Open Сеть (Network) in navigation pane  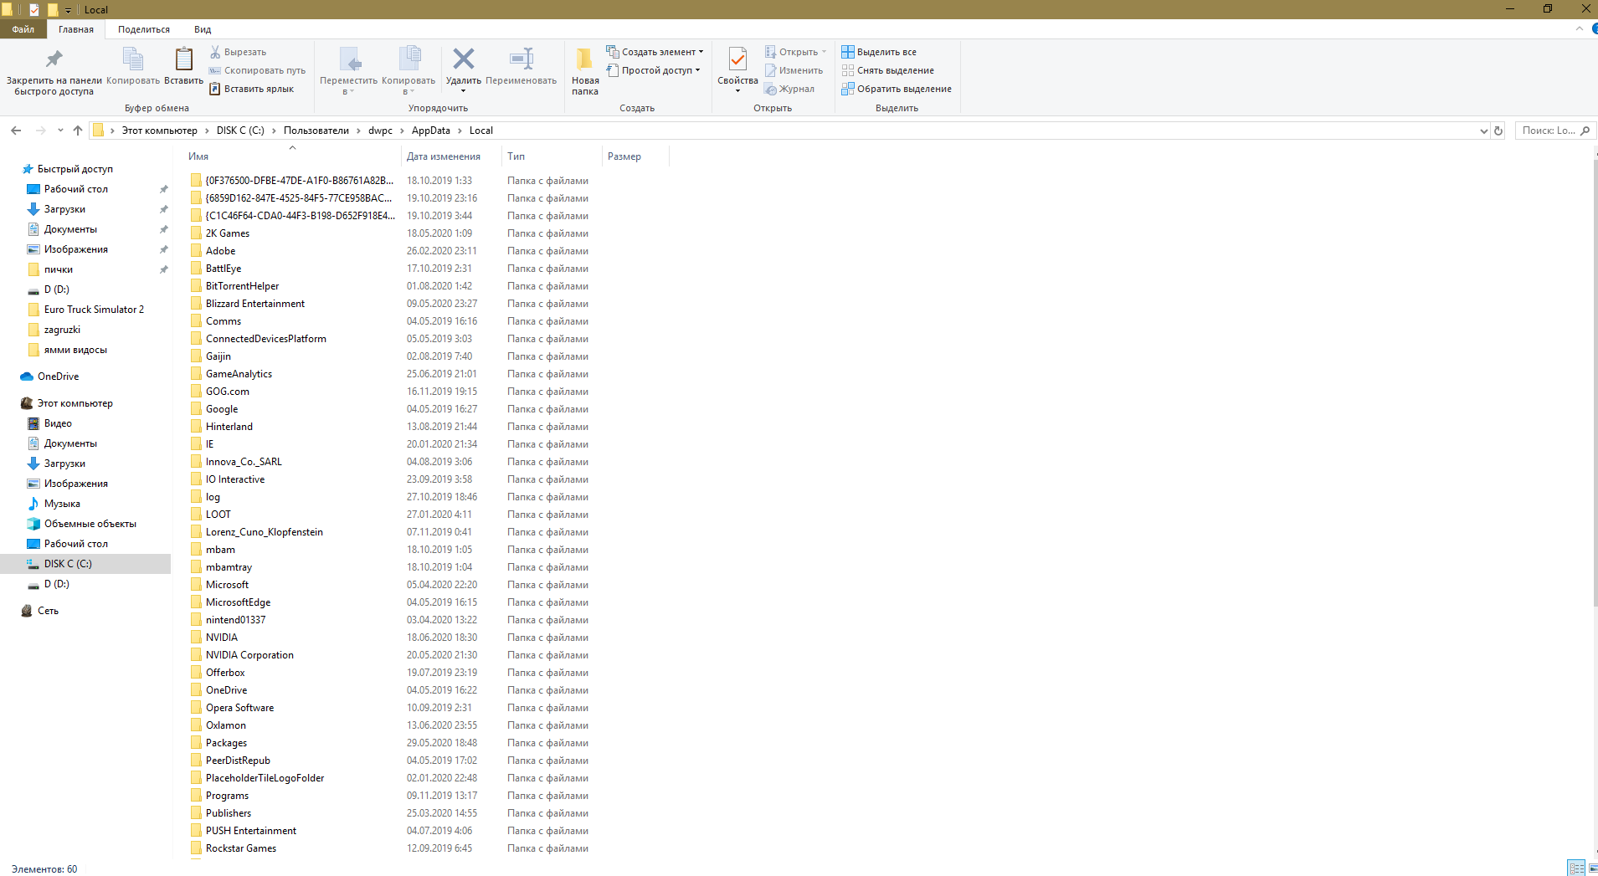48,611
